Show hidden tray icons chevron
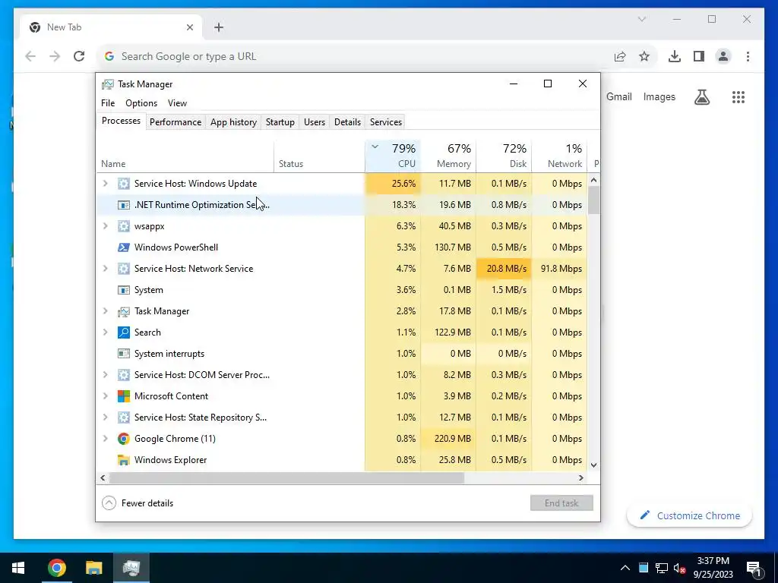This screenshot has width=778, height=583. tap(625, 568)
